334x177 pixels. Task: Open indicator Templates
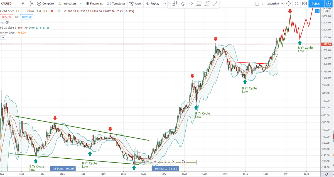coord(116,4)
